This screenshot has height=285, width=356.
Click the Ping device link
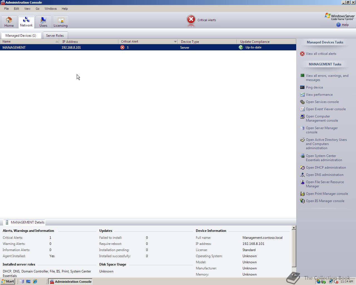click(314, 87)
